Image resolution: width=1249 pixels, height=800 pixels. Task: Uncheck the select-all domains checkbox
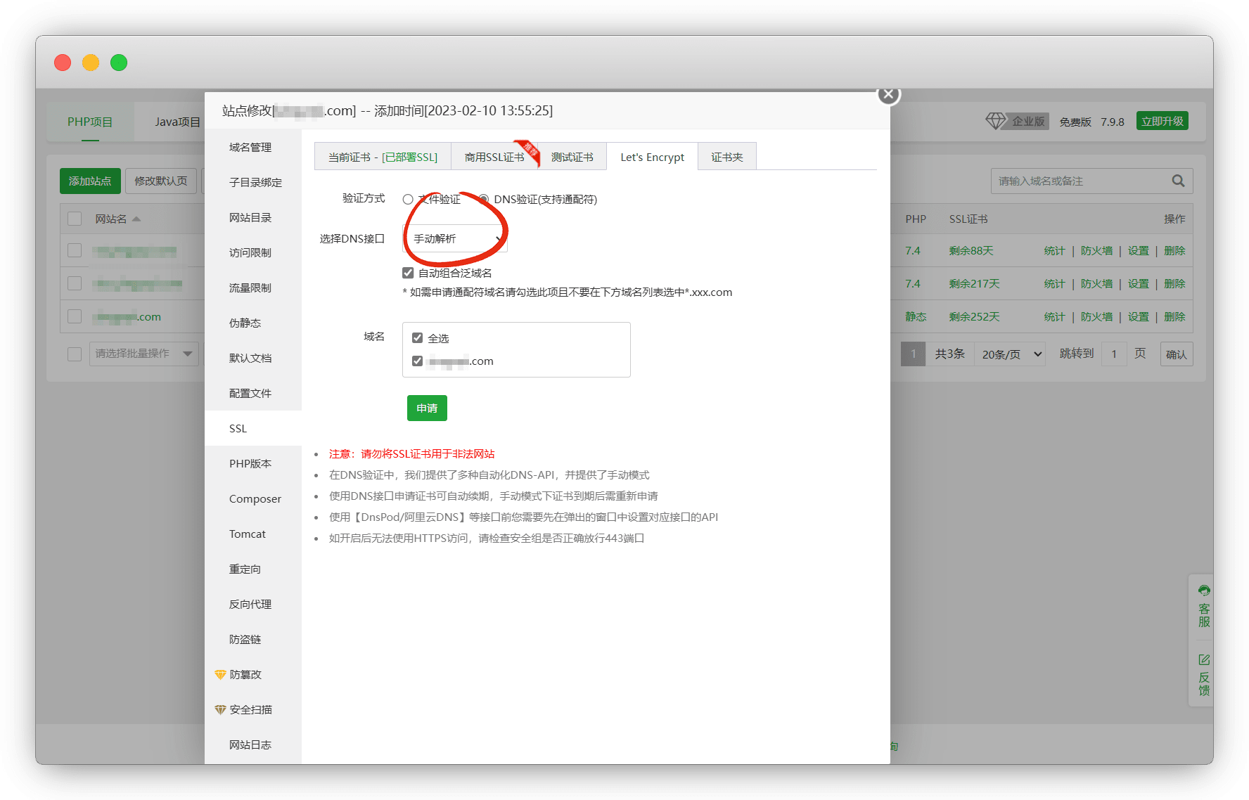(417, 338)
